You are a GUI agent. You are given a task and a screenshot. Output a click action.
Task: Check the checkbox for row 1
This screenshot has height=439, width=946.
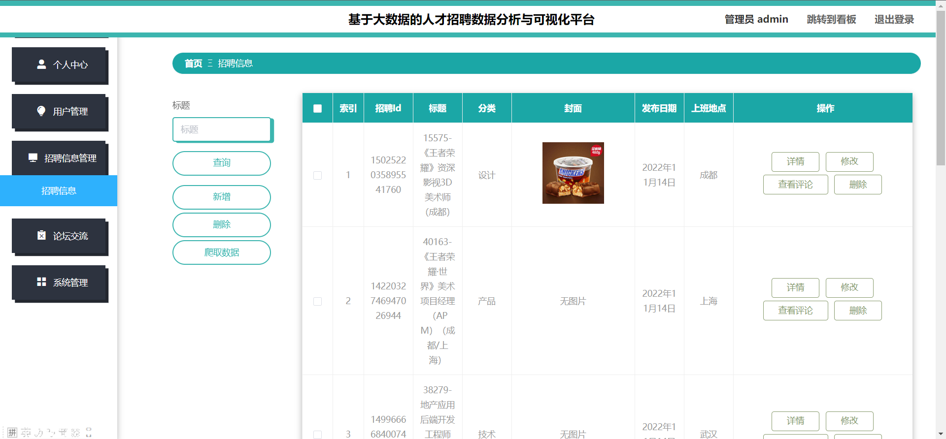click(318, 175)
